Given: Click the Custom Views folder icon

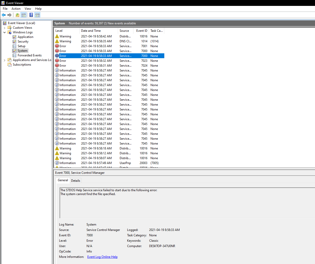Looking at the screenshot, I should point(9,28).
